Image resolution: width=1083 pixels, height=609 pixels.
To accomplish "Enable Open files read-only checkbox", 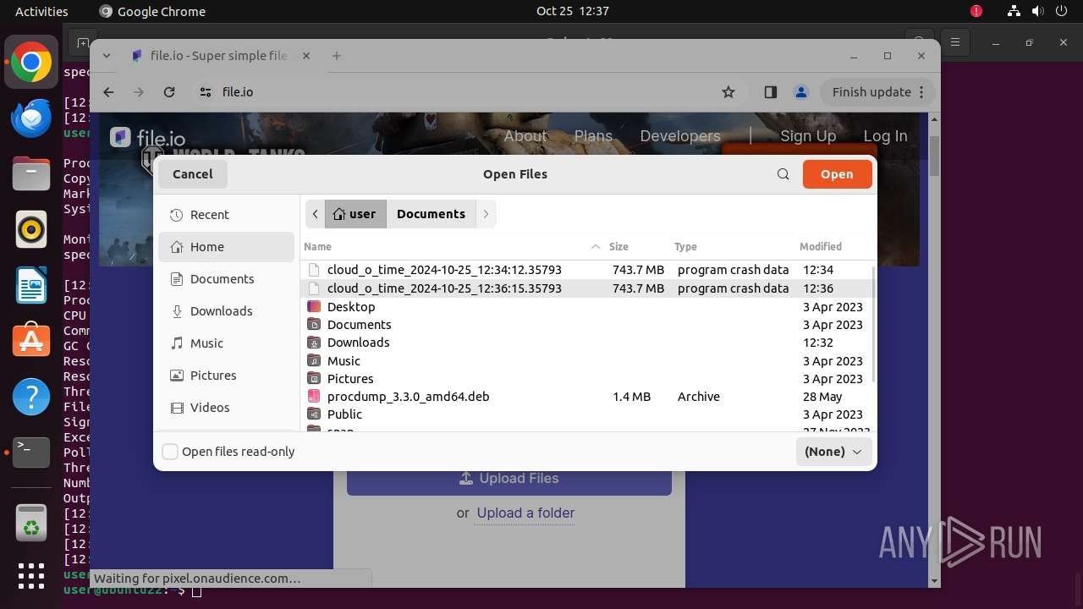I will pyautogui.click(x=170, y=452).
